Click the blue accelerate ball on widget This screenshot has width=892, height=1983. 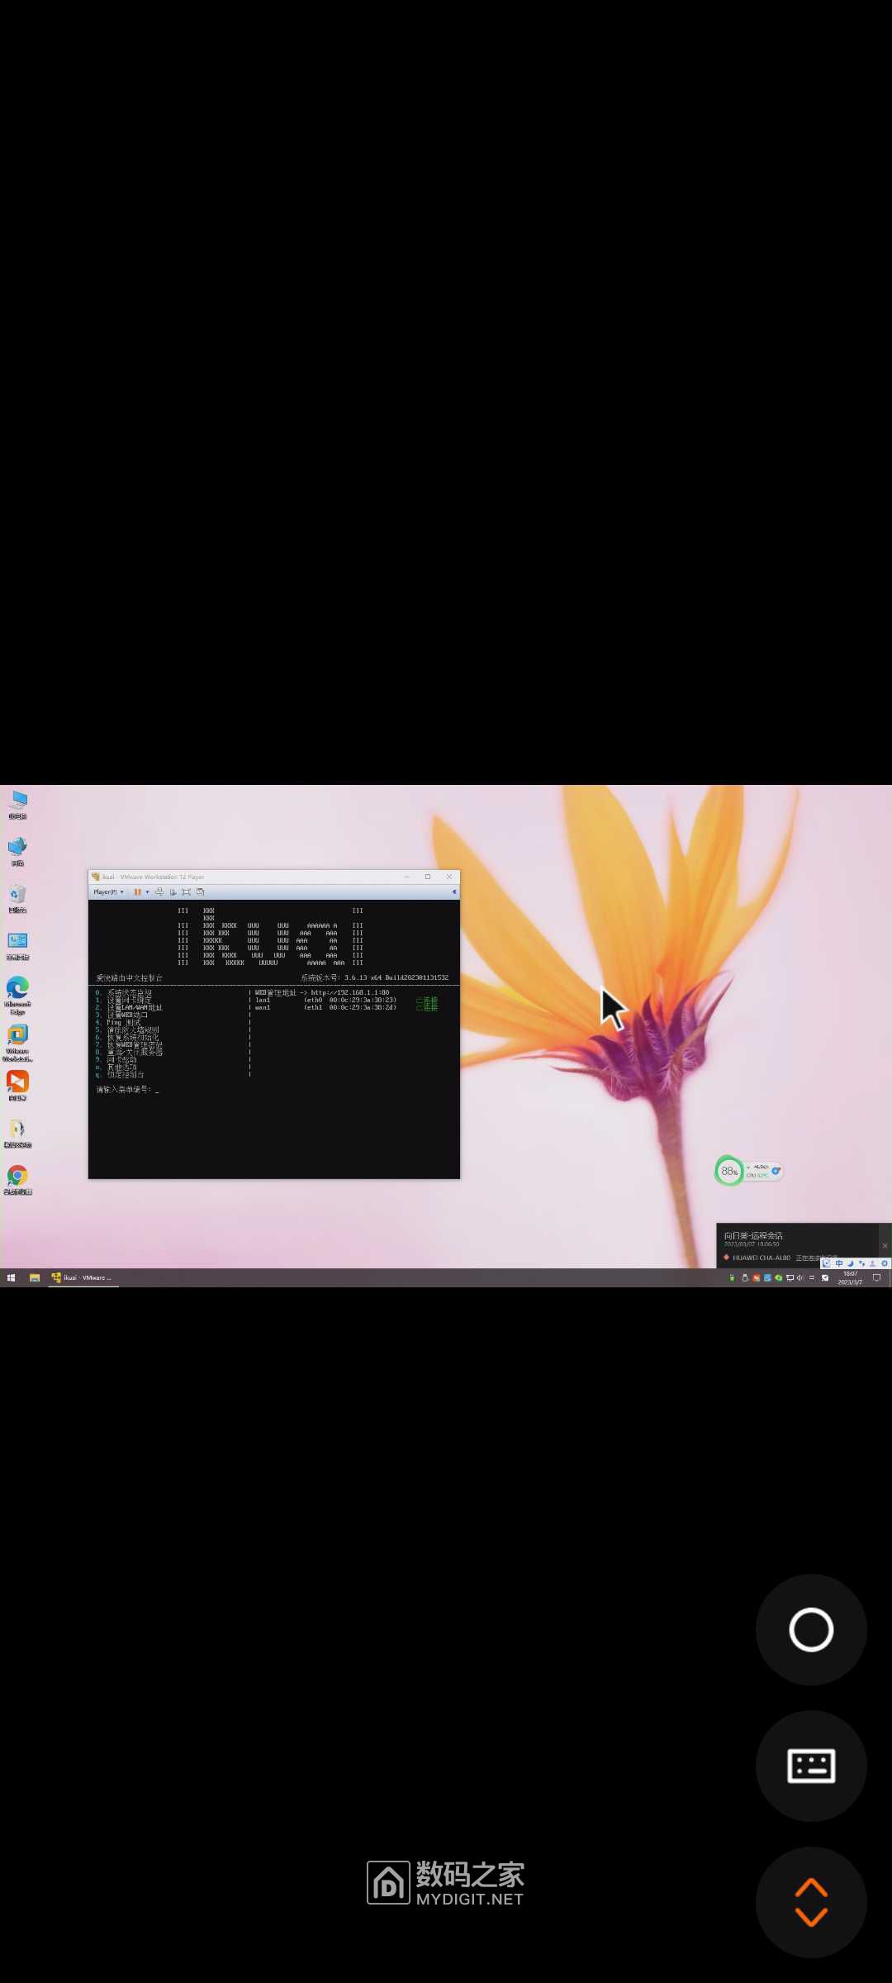click(x=776, y=1171)
